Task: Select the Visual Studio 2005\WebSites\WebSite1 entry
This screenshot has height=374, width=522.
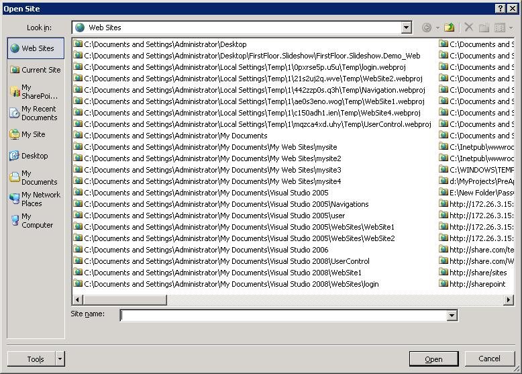Action: coord(234,227)
